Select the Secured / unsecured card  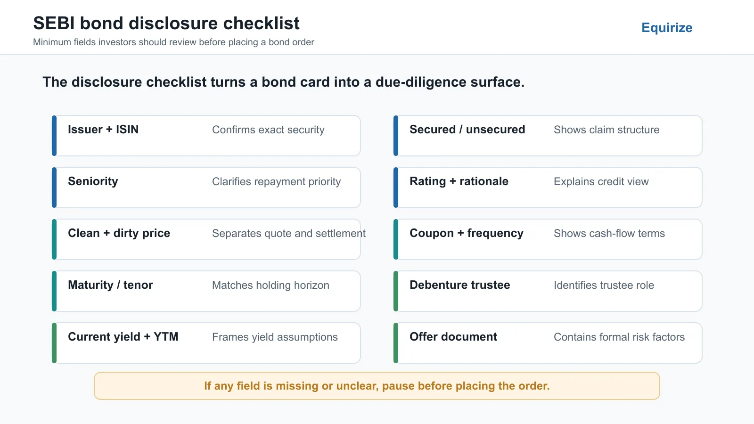(x=548, y=136)
